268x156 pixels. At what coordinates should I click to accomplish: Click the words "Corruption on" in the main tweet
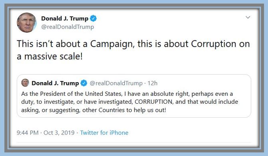tap(220, 44)
